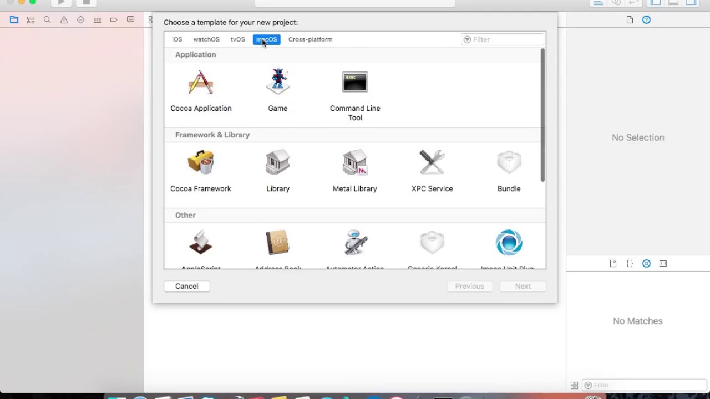
Task: Focus the template Filter field
Action: [503, 39]
